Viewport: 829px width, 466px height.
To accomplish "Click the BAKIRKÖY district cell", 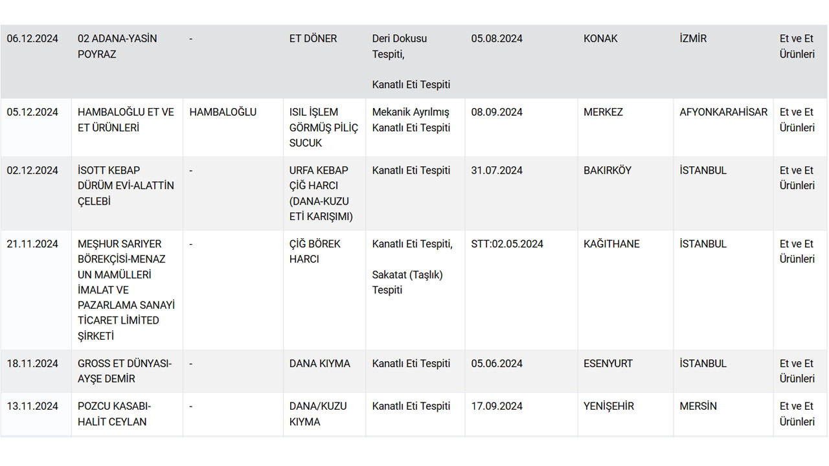I will click(x=607, y=170).
